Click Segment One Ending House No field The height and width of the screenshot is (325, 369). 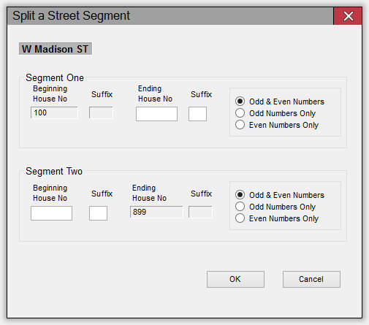156,114
